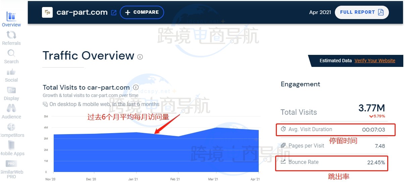Viewport: 405px width, 187px height.
Task: Click the Estimated Data label
Action: tap(336, 61)
